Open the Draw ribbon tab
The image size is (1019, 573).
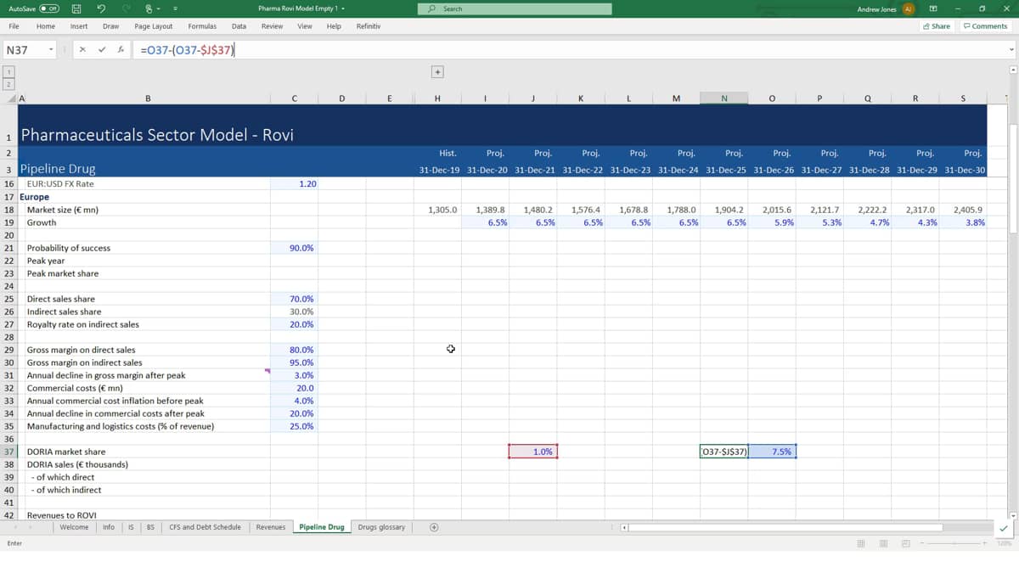(x=110, y=26)
